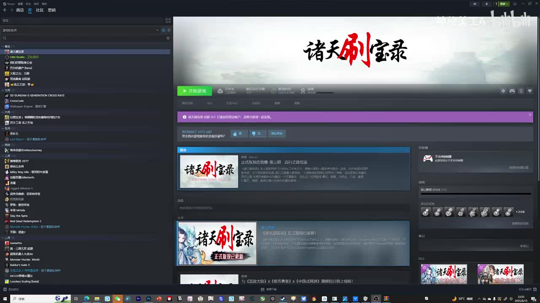The height and width of the screenshot is (303, 540).
Task: Go forward with the forward arrow
Action: point(11,10)
